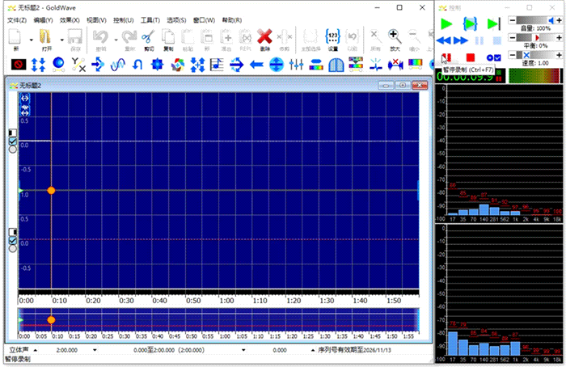This screenshot has width=566, height=367.
Task: Click the black and red no-sign effect icon
Action: pyautogui.click(x=19, y=65)
